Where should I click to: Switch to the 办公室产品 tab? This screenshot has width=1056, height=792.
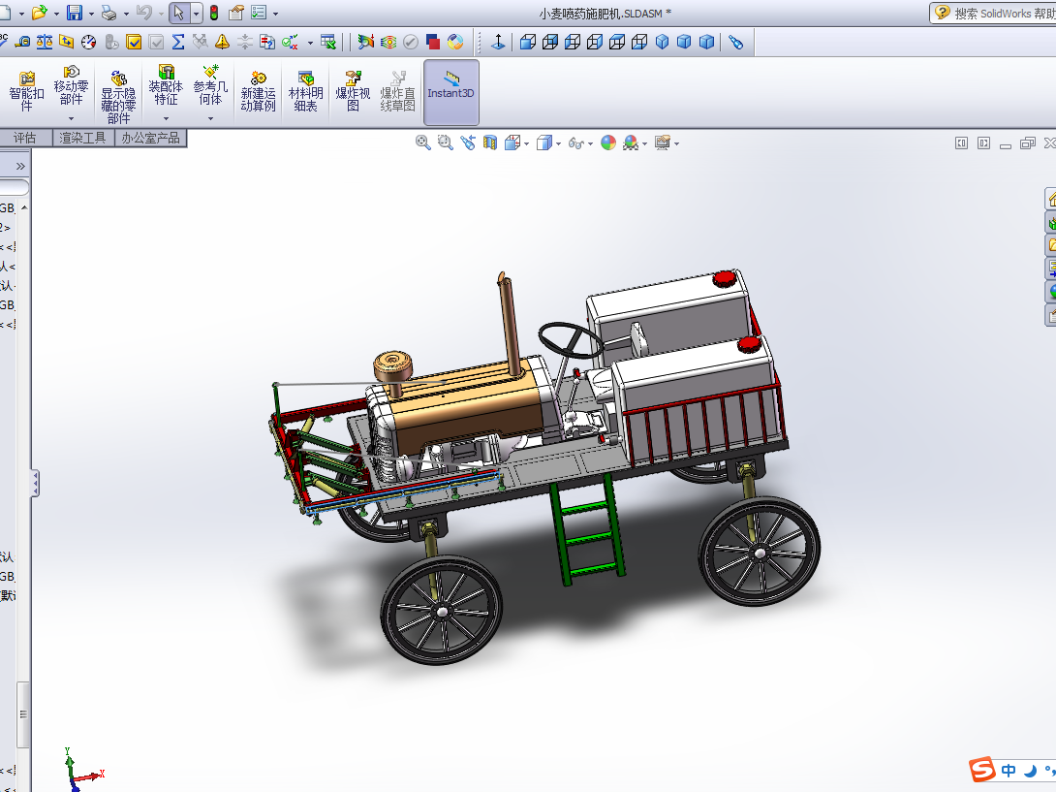tap(151, 139)
